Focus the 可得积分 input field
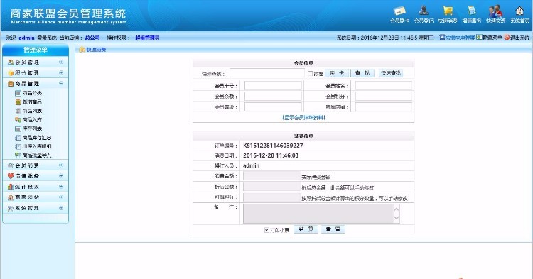 pyautogui.click(x=271, y=197)
